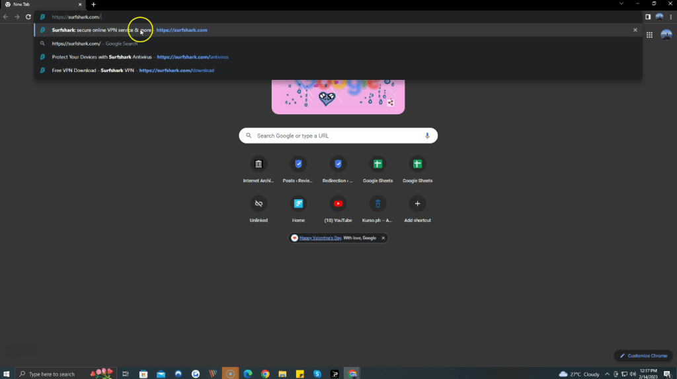Open the Windows Start menu

pyautogui.click(x=7, y=374)
